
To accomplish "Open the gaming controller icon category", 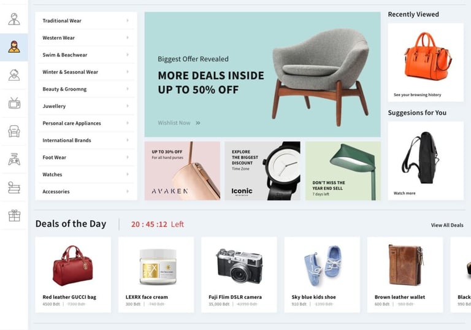I will [14, 159].
